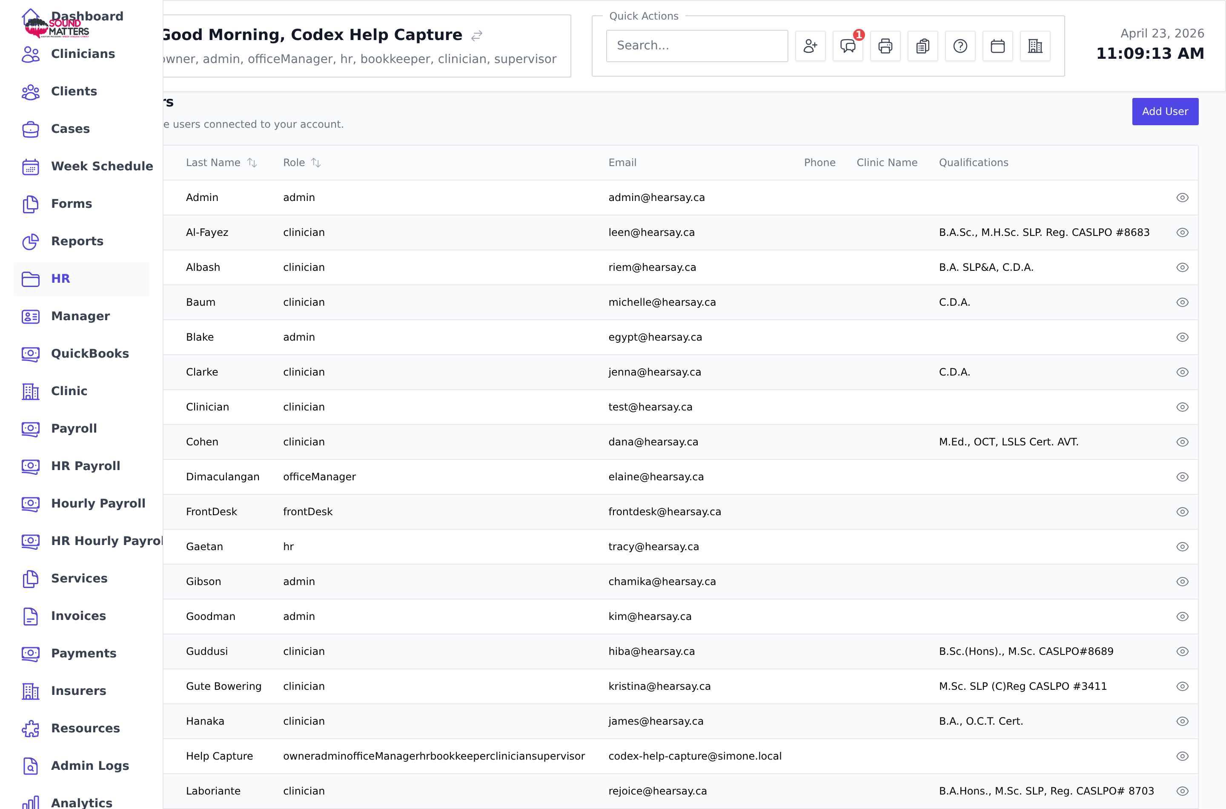Click the Add User button

[x=1165, y=112]
